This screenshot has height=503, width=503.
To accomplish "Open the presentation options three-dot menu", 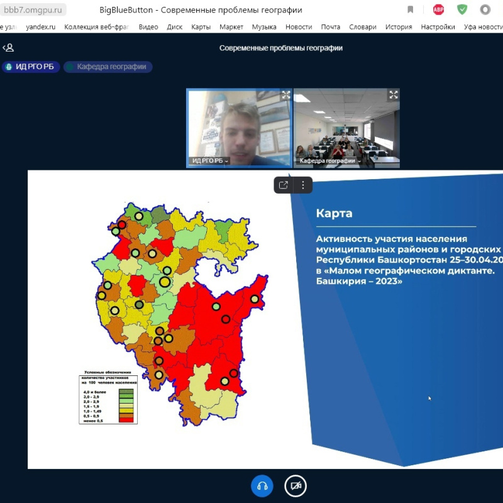I will pos(303,185).
